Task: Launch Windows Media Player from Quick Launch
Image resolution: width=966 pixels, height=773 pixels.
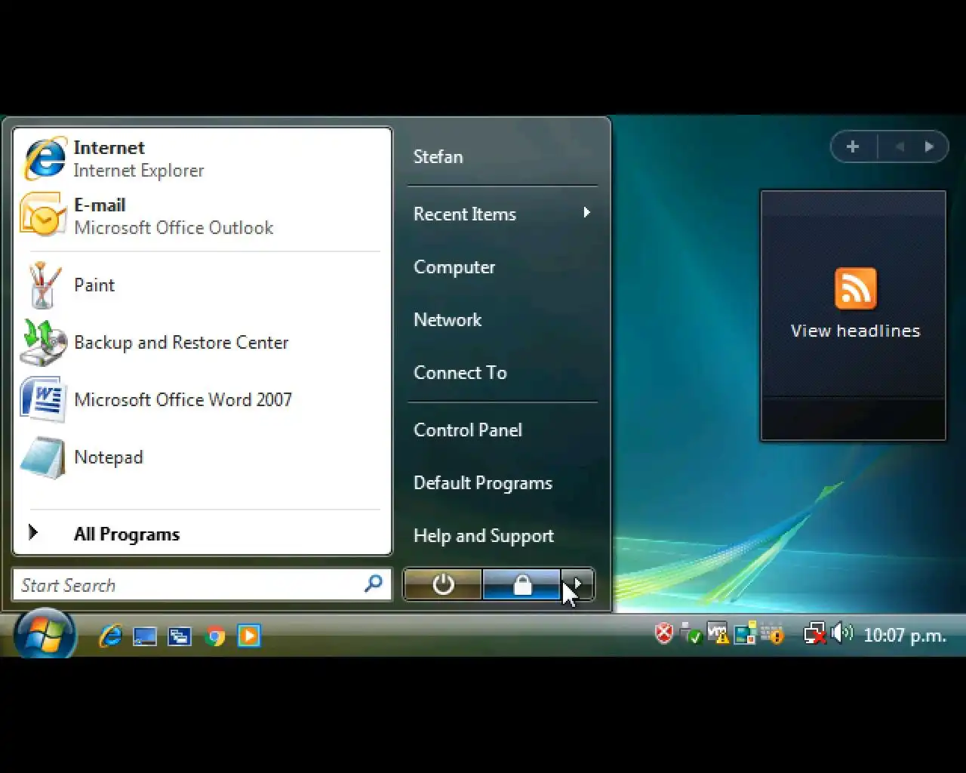Action: 249,636
